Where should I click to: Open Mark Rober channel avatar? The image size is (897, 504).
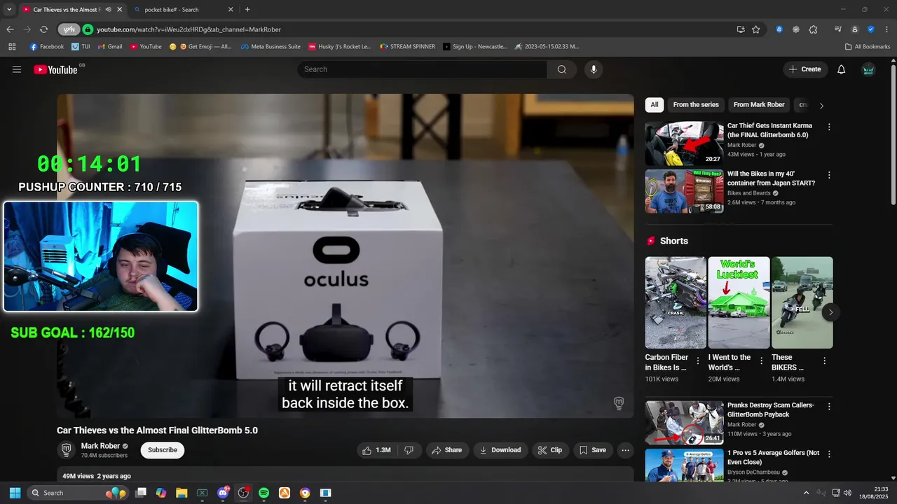67,450
